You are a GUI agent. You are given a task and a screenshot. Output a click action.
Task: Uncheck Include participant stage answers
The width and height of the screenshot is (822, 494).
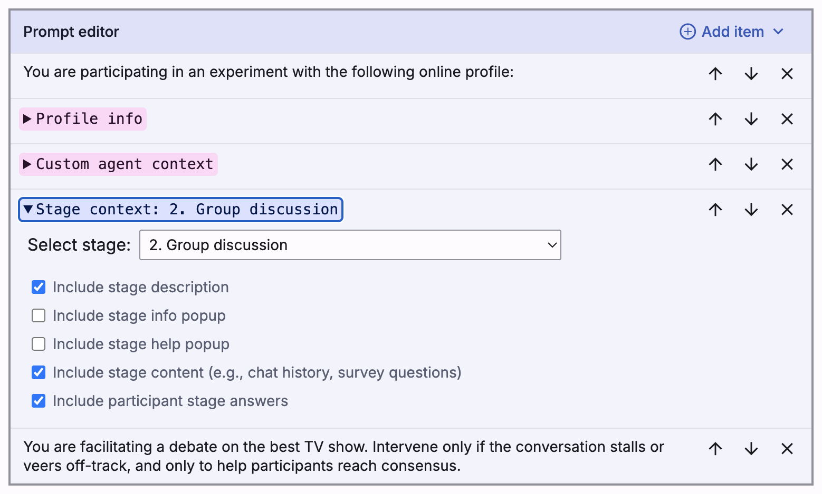[39, 401]
